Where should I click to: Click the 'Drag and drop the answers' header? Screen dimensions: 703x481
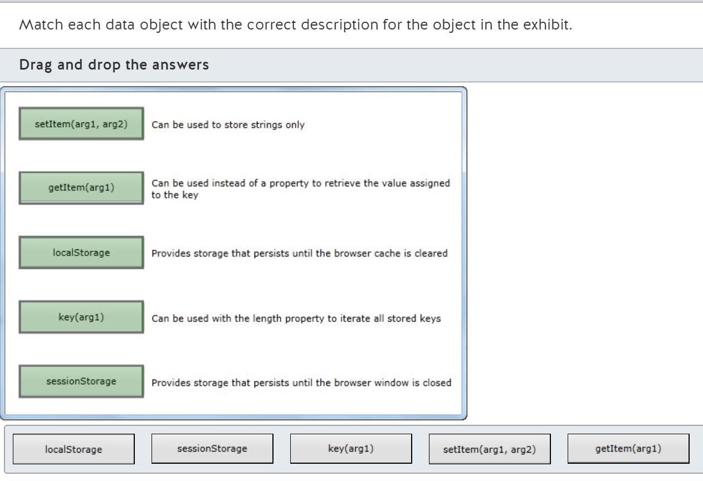coord(114,65)
